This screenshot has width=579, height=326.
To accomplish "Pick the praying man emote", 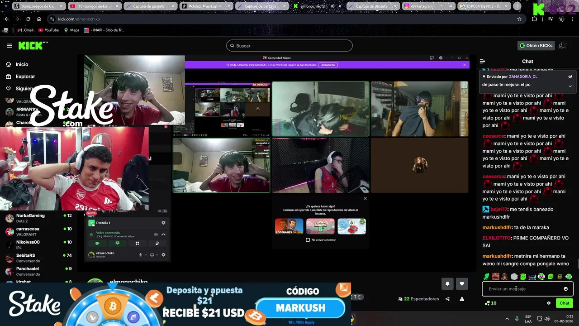I will point(505,277).
